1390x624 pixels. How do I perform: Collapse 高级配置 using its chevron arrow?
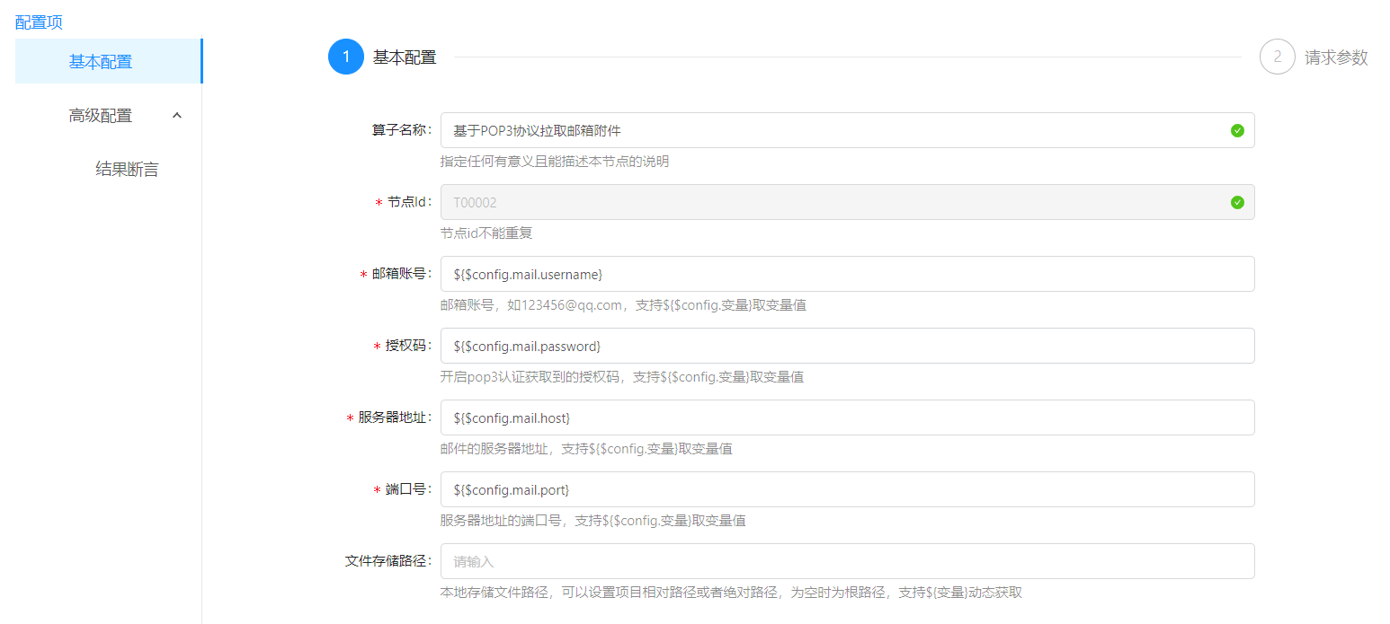[177, 116]
